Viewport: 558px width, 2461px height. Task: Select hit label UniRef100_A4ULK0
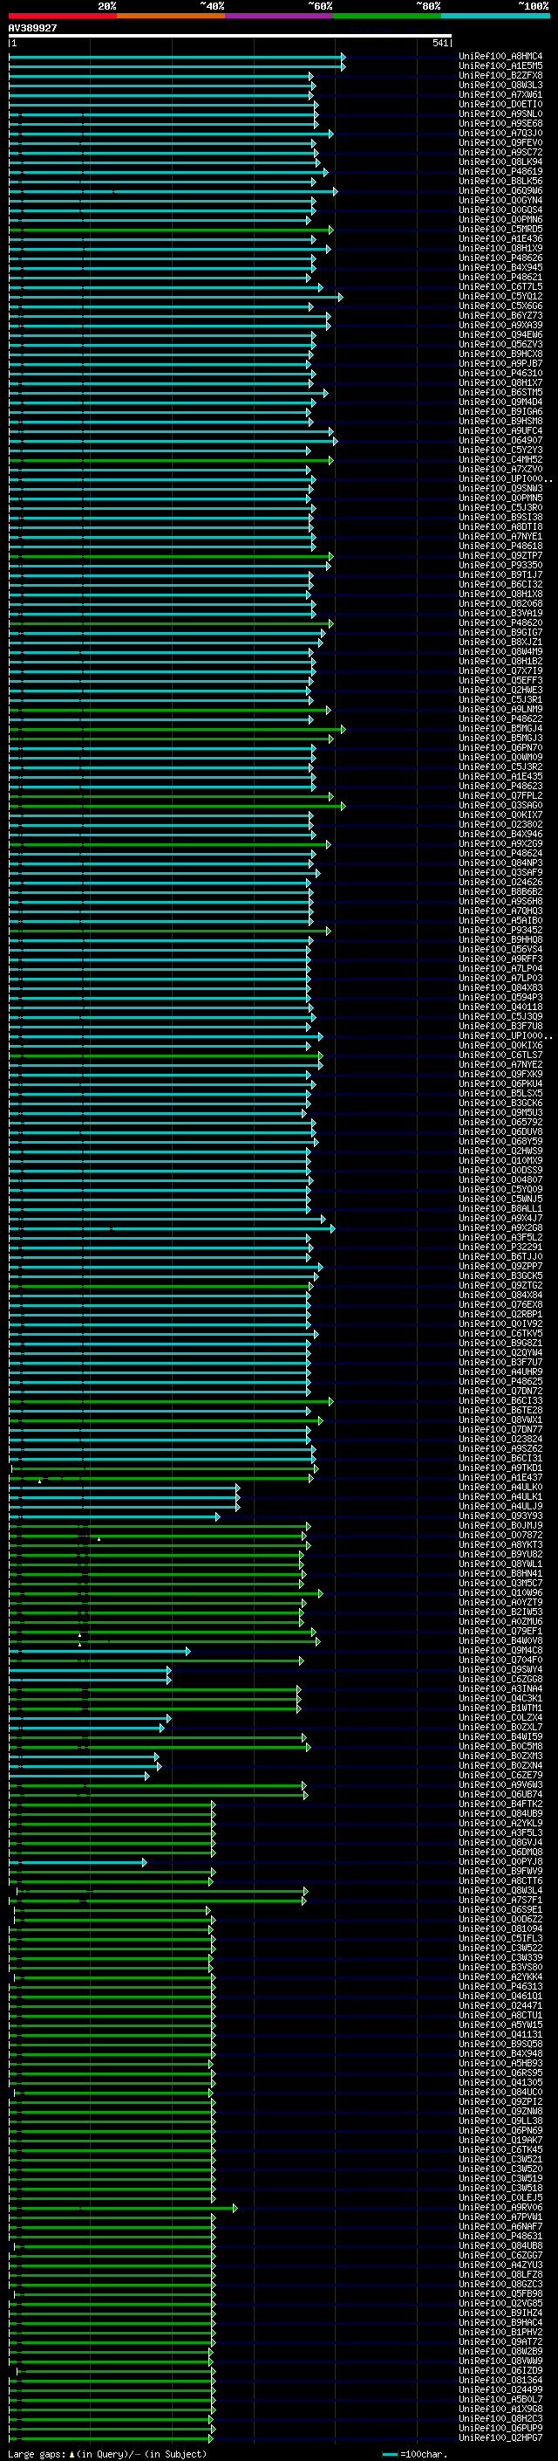tap(500, 1487)
